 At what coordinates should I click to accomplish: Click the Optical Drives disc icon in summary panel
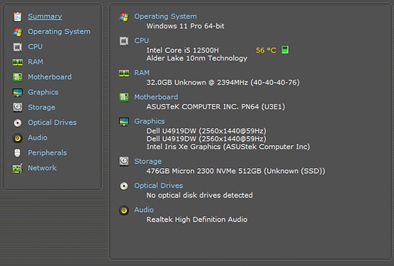pos(124,186)
